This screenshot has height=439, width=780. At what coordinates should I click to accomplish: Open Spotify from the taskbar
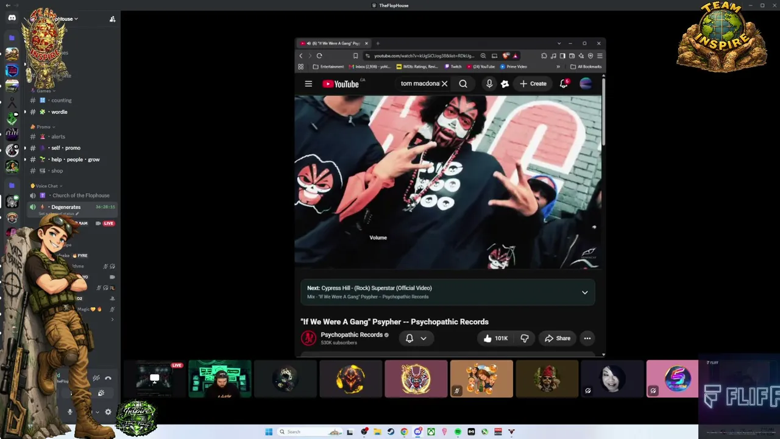pyautogui.click(x=458, y=432)
